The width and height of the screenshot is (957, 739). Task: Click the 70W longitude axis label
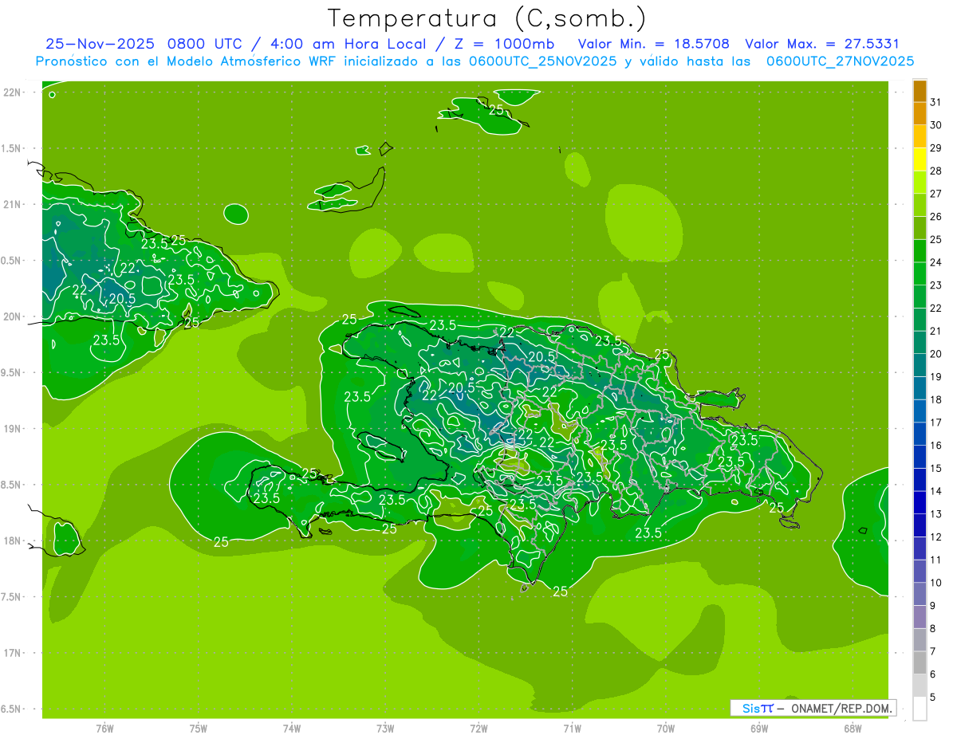666,729
